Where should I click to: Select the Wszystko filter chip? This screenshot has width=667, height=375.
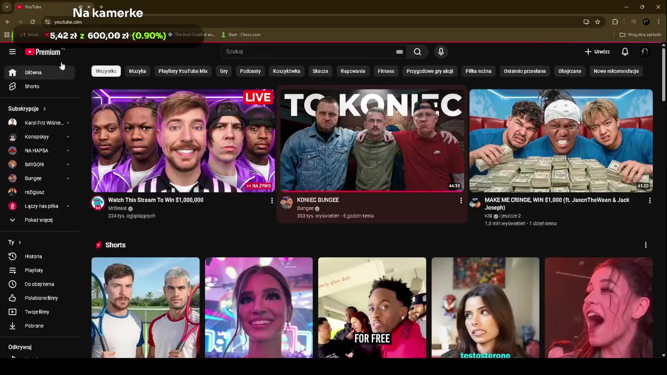[106, 71]
